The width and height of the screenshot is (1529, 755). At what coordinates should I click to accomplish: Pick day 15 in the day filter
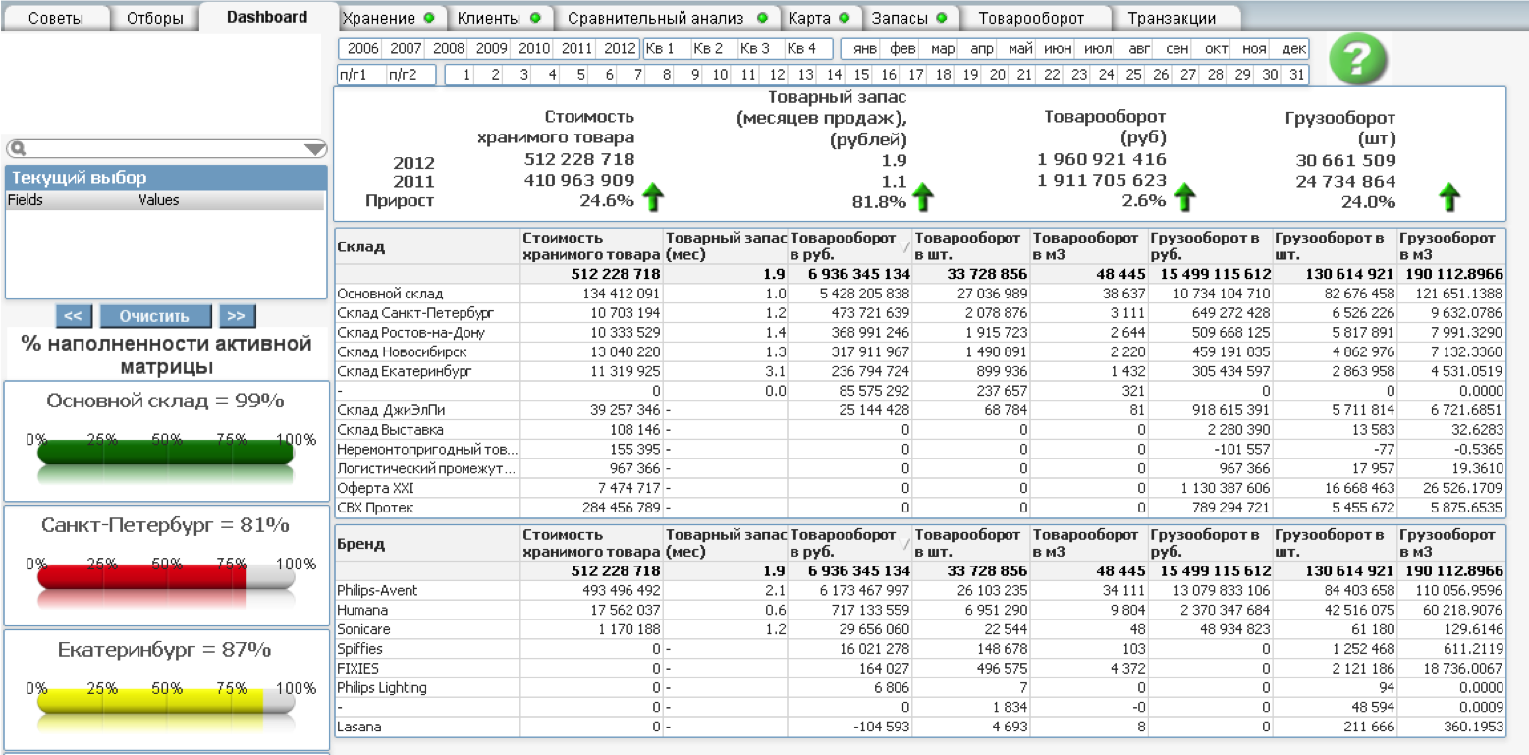coord(861,74)
